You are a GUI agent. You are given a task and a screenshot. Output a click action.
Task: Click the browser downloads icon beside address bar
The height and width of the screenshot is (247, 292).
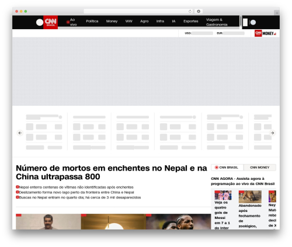point(199,11)
